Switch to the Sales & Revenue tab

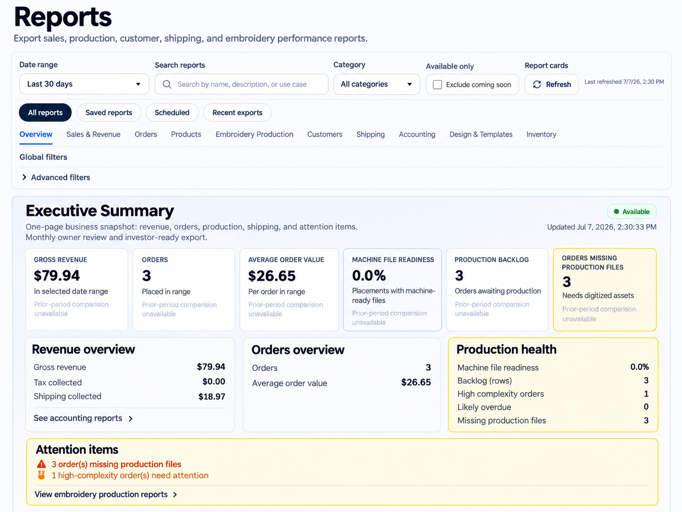coord(93,134)
